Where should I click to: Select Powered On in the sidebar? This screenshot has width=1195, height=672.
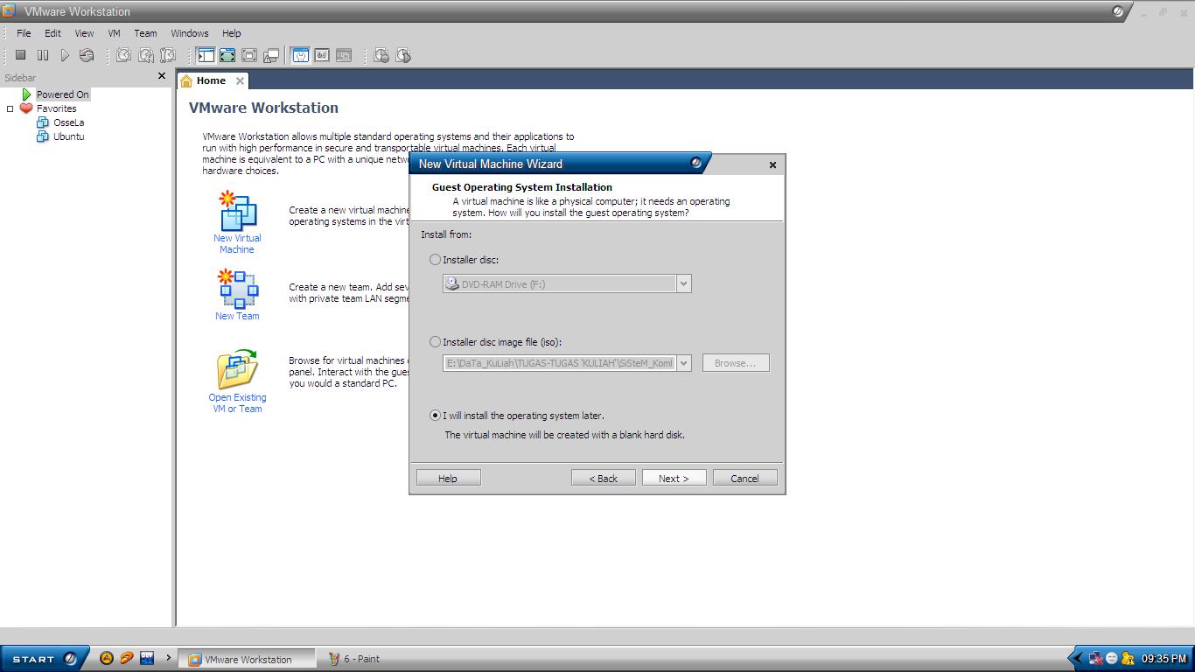(63, 94)
